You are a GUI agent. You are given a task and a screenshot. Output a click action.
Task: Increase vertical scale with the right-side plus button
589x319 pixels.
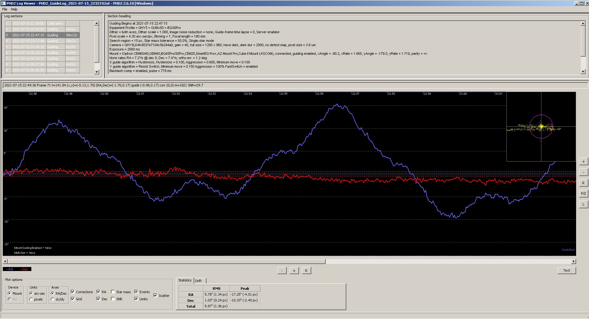point(583,161)
